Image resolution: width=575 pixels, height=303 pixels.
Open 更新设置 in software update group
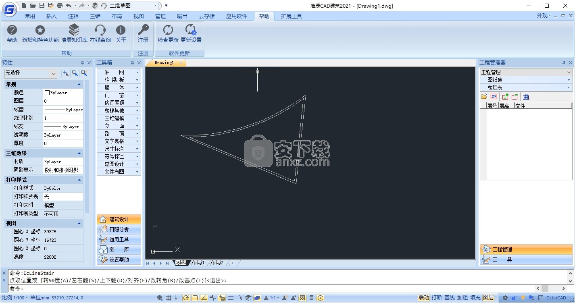(x=191, y=34)
